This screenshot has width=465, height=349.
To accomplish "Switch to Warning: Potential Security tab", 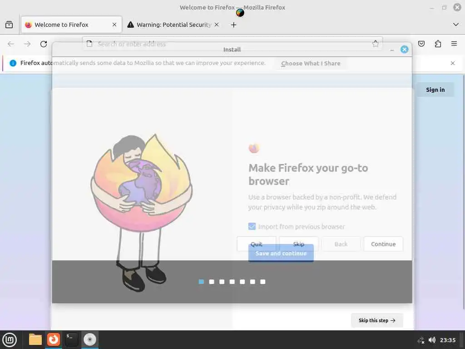I will pos(173,25).
